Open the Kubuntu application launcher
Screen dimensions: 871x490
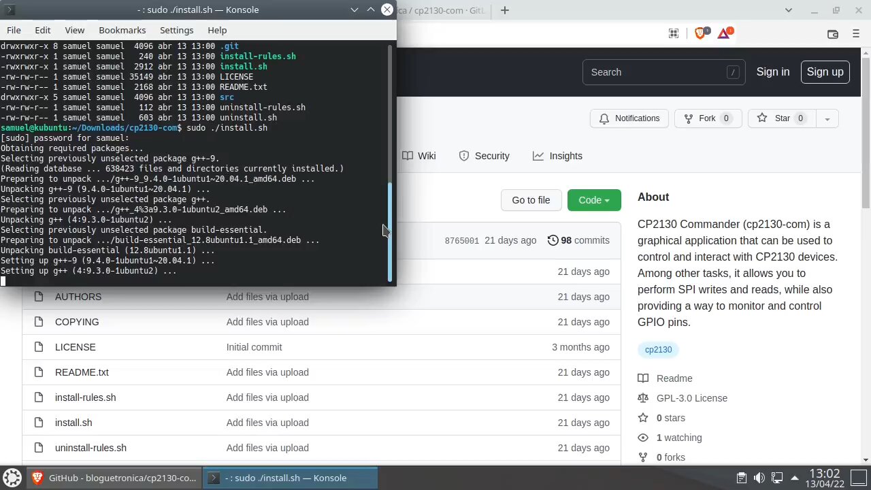coord(12,478)
